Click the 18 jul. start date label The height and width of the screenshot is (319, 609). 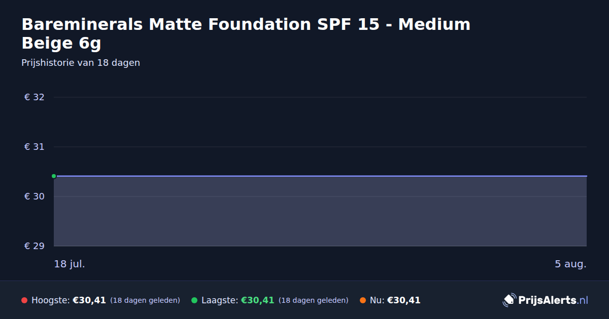click(70, 264)
